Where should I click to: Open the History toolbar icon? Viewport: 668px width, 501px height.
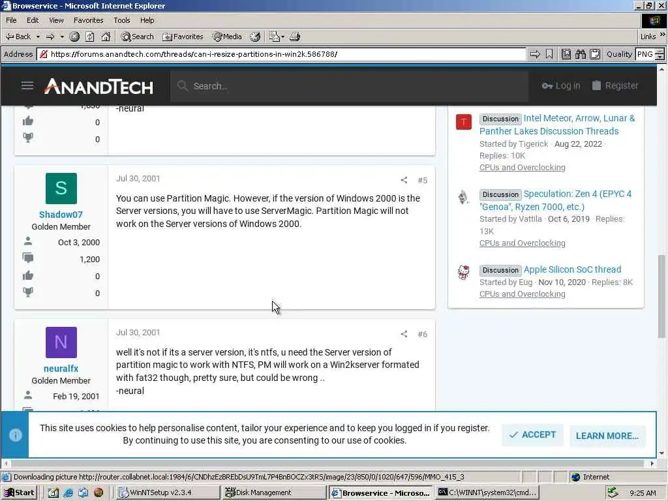tap(255, 37)
